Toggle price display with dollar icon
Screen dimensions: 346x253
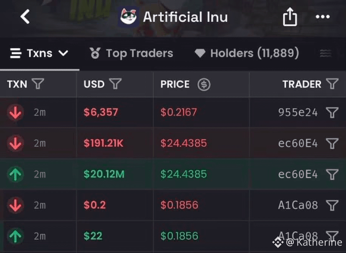204,85
